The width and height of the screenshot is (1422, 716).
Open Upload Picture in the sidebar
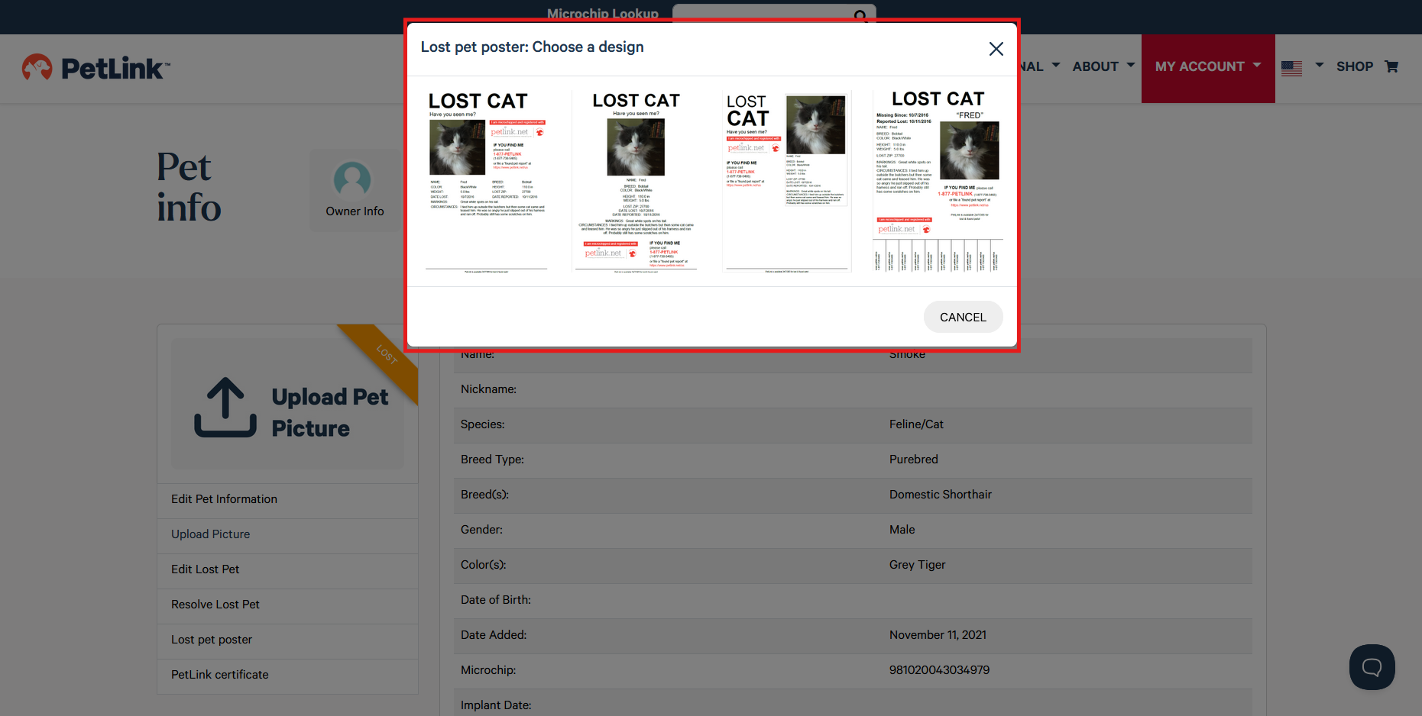[287, 534]
